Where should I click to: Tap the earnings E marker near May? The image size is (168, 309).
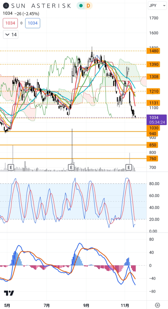click(x=11, y=167)
